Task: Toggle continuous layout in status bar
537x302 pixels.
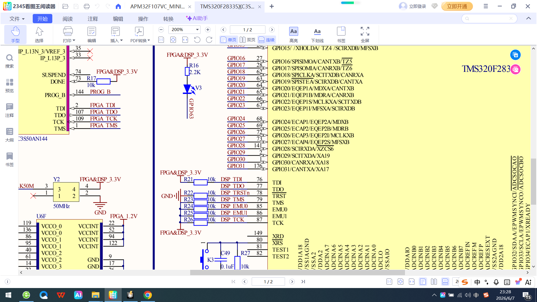Action: 445,282
